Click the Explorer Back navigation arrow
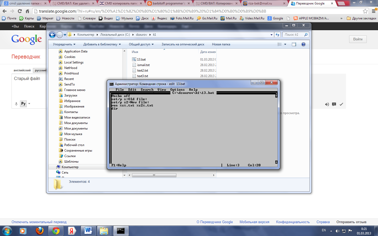This screenshot has width=378, height=236. pos(52,35)
